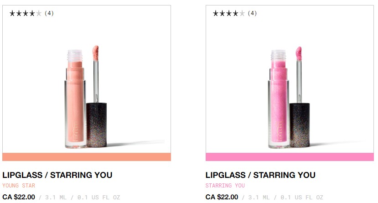Image resolution: width=378 pixels, height=203 pixels.
Task: Open the Lipglass title above Young Star
Action: 57,175
